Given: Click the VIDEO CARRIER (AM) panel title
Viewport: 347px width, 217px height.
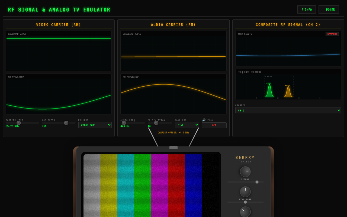Looking at the screenshot, I should [59, 25].
